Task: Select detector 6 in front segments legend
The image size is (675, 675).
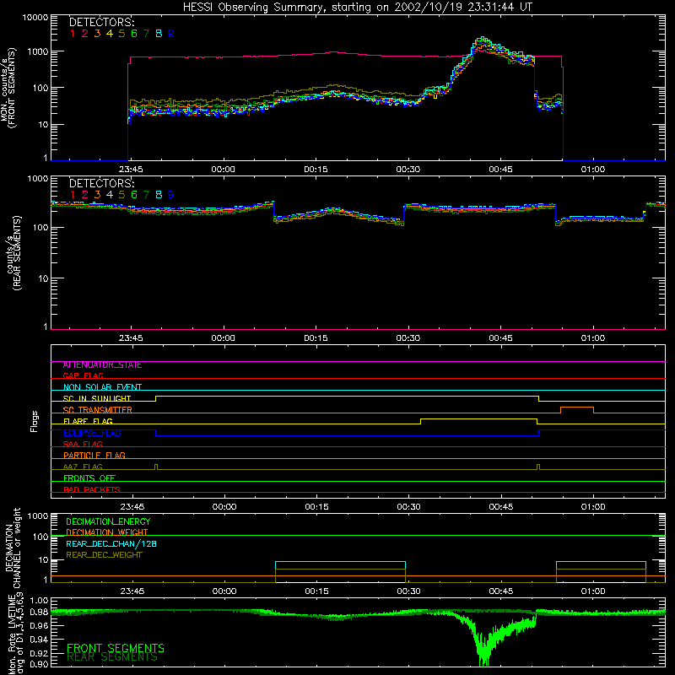Action: [134, 34]
